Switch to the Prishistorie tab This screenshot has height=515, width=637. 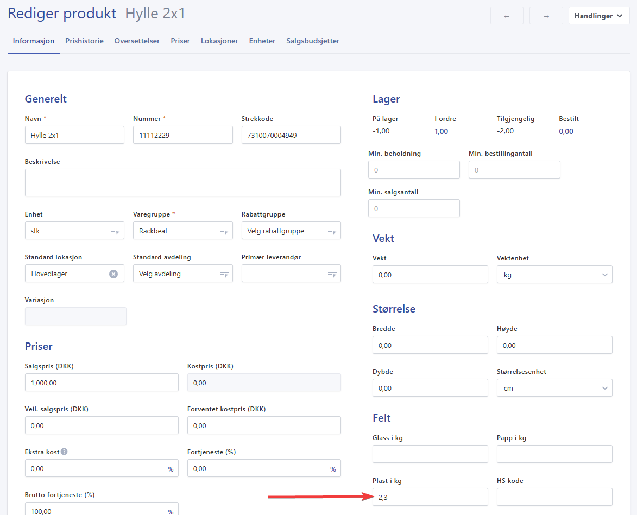coord(84,41)
